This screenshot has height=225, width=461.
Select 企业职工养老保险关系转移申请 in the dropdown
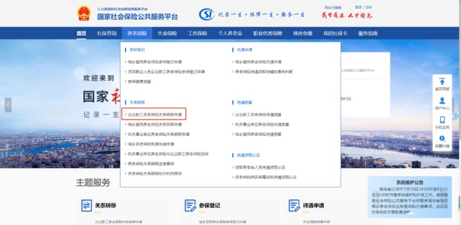[x=155, y=115]
